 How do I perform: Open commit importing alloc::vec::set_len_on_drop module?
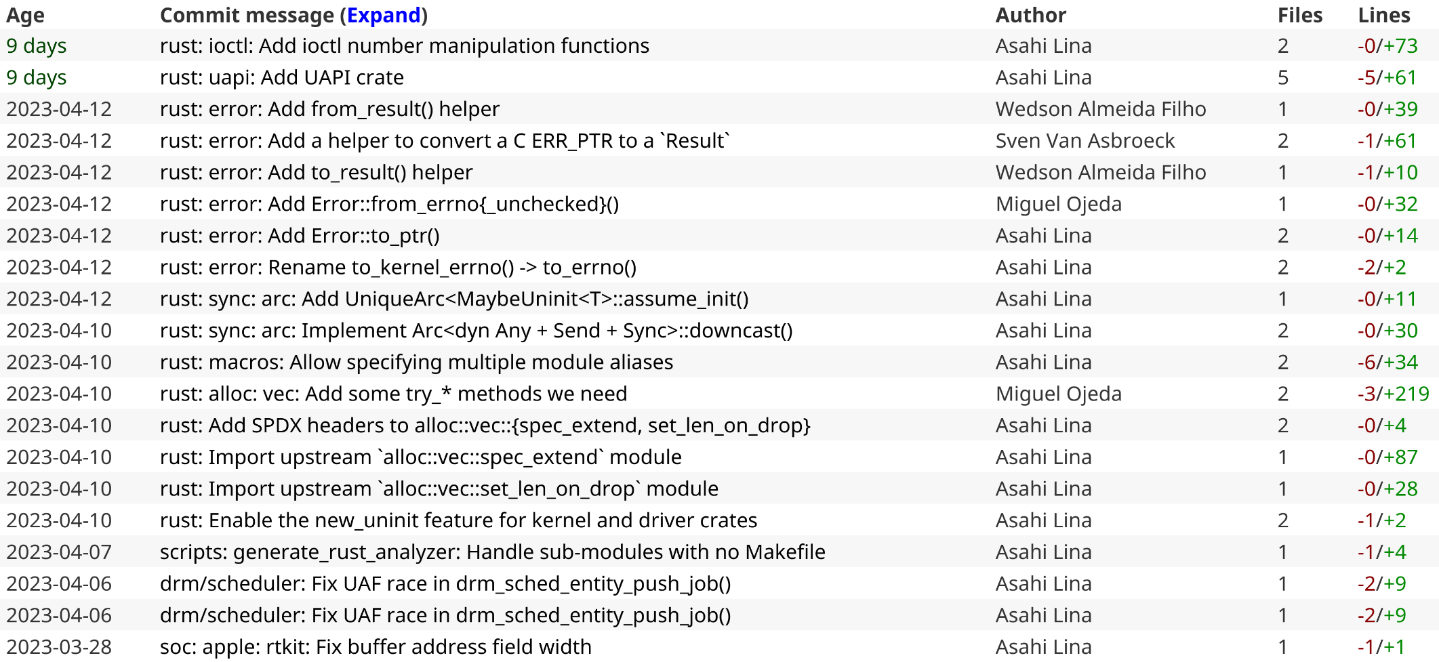click(439, 489)
